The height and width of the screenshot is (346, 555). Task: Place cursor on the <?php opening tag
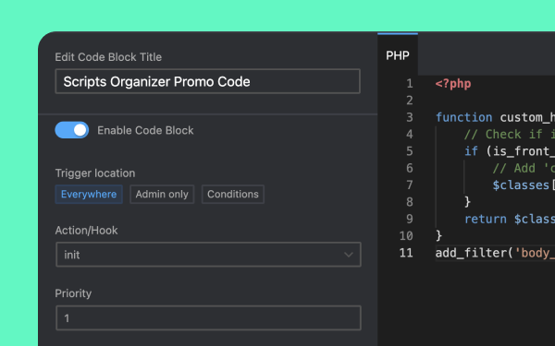pyautogui.click(x=453, y=84)
